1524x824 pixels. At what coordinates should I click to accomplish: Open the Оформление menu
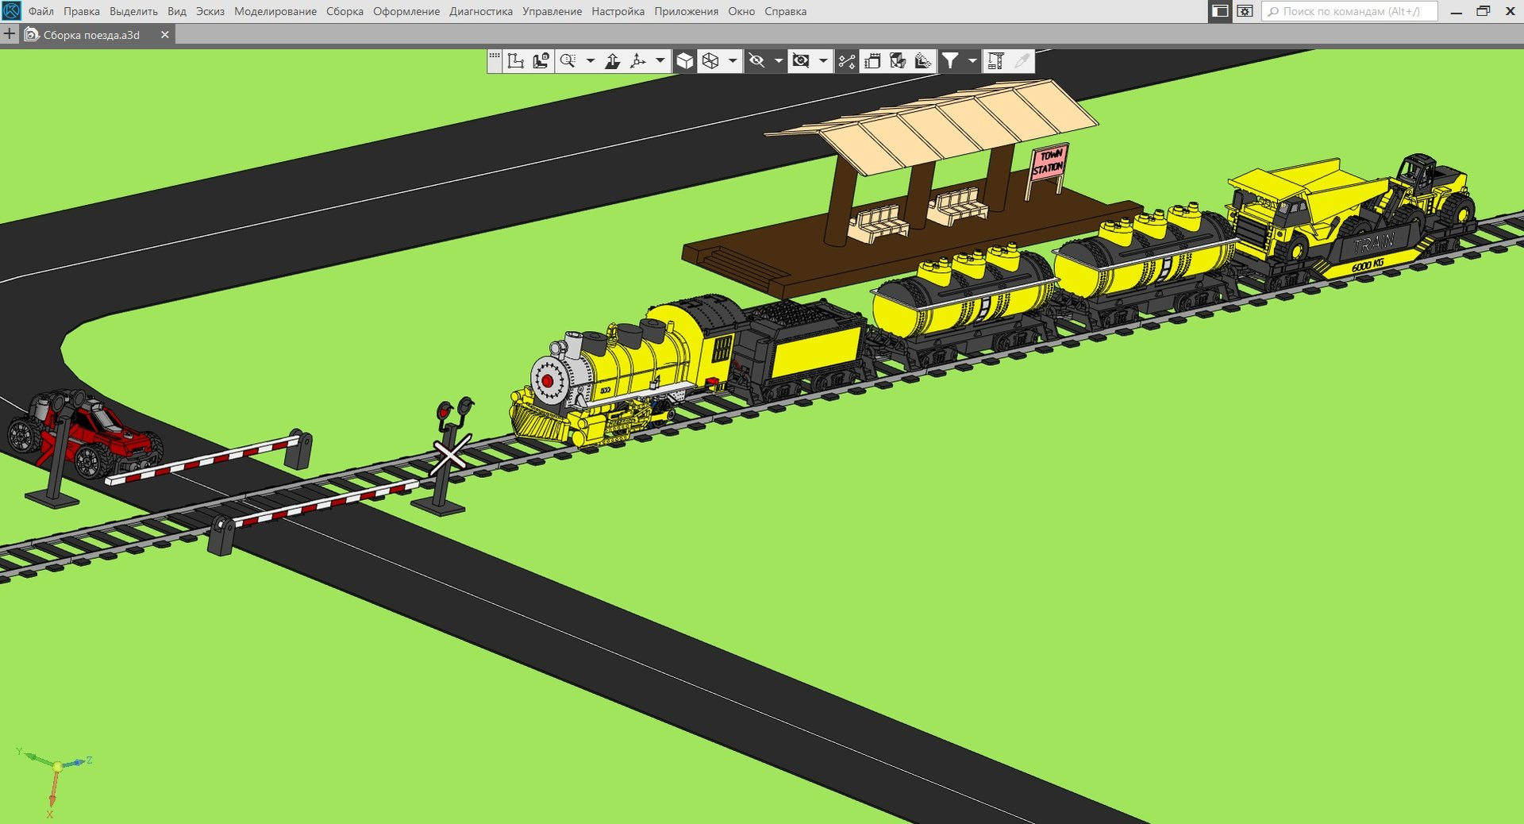(x=406, y=11)
